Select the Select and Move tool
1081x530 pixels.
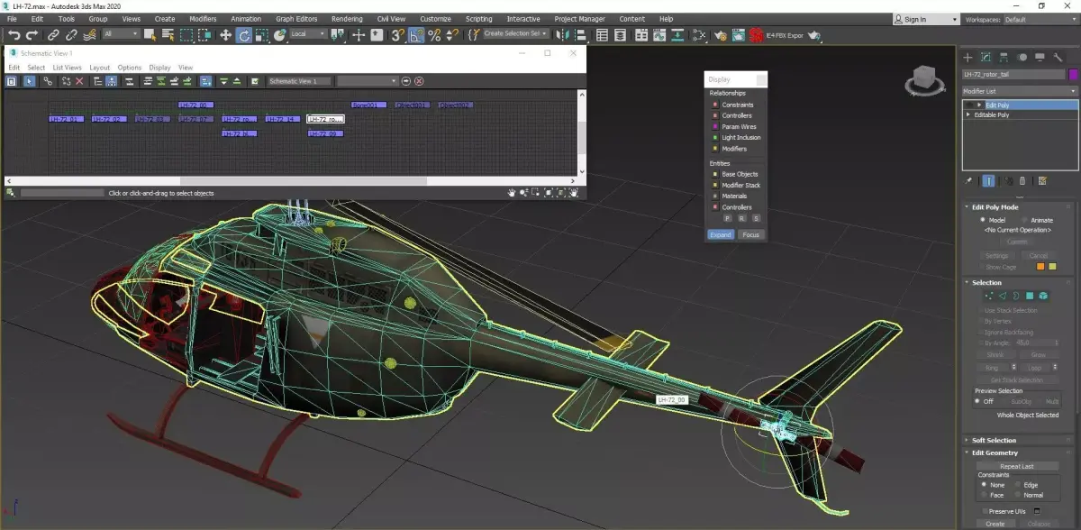click(x=225, y=34)
